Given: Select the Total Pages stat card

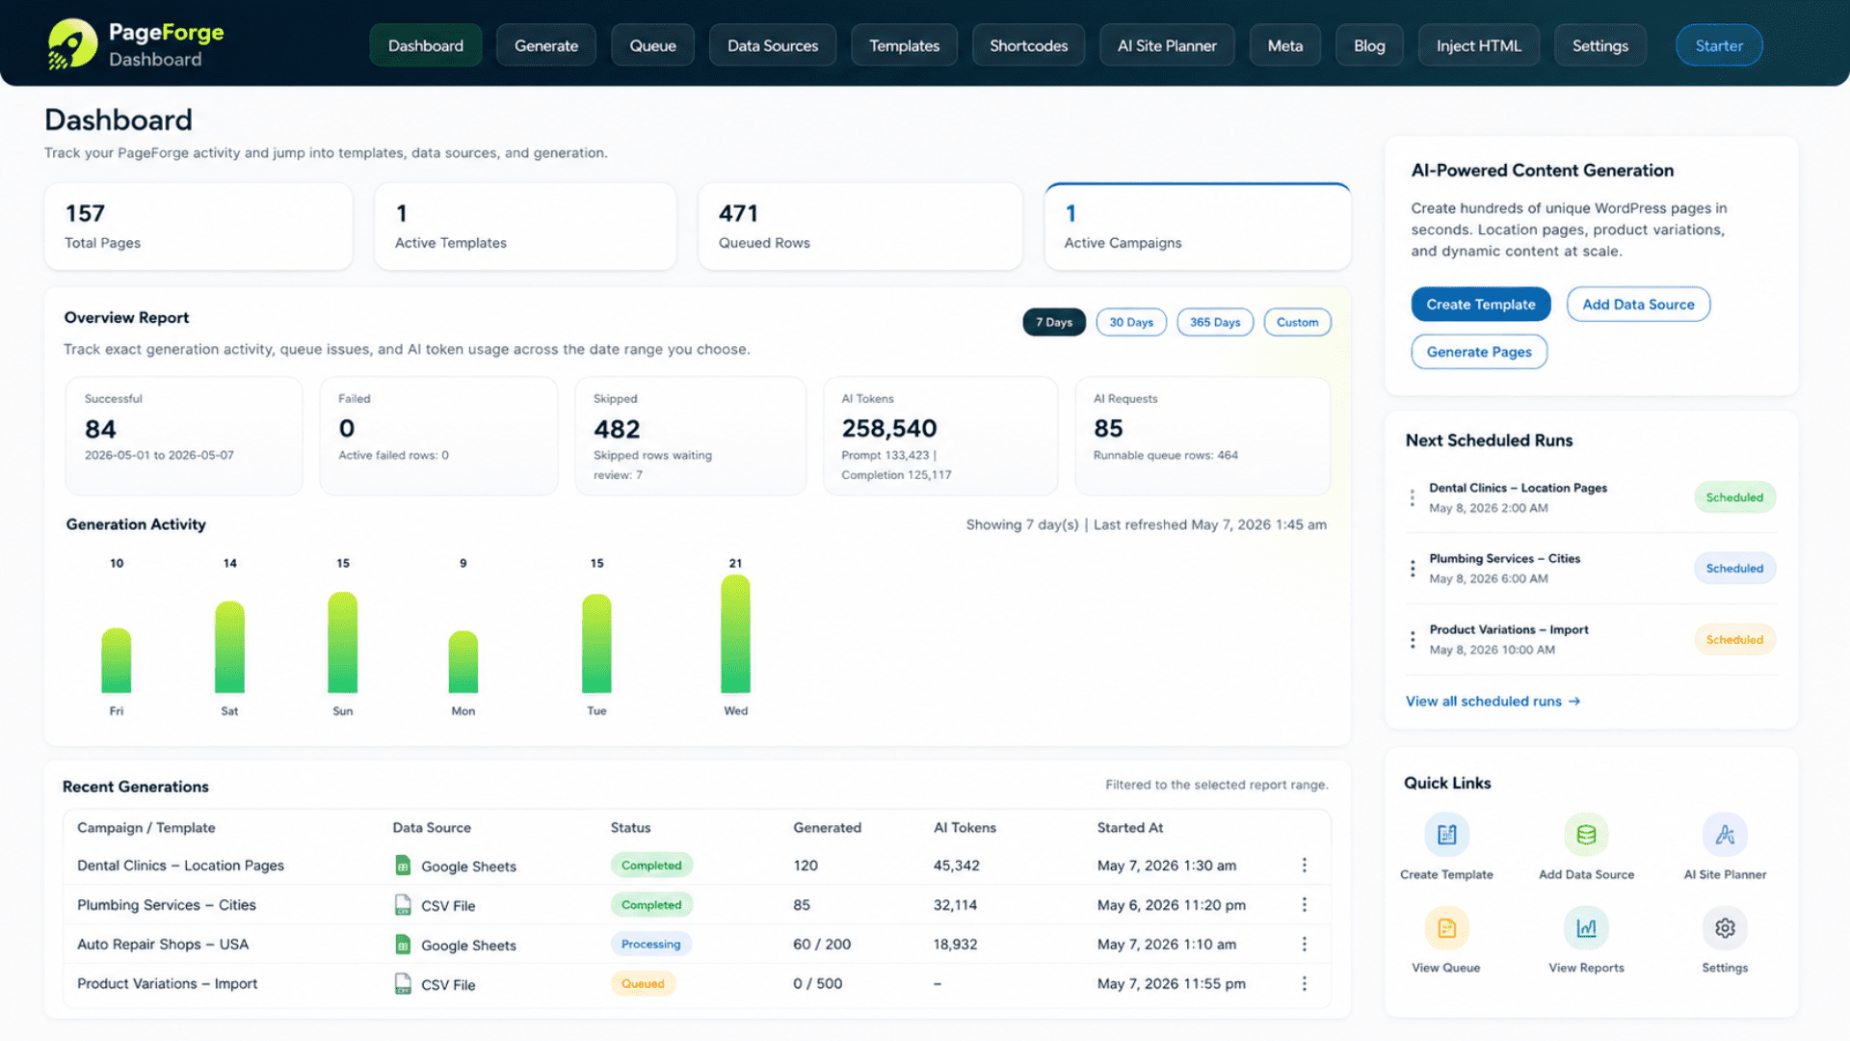Looking at the screenshot, I should click(x=198, y=227).
